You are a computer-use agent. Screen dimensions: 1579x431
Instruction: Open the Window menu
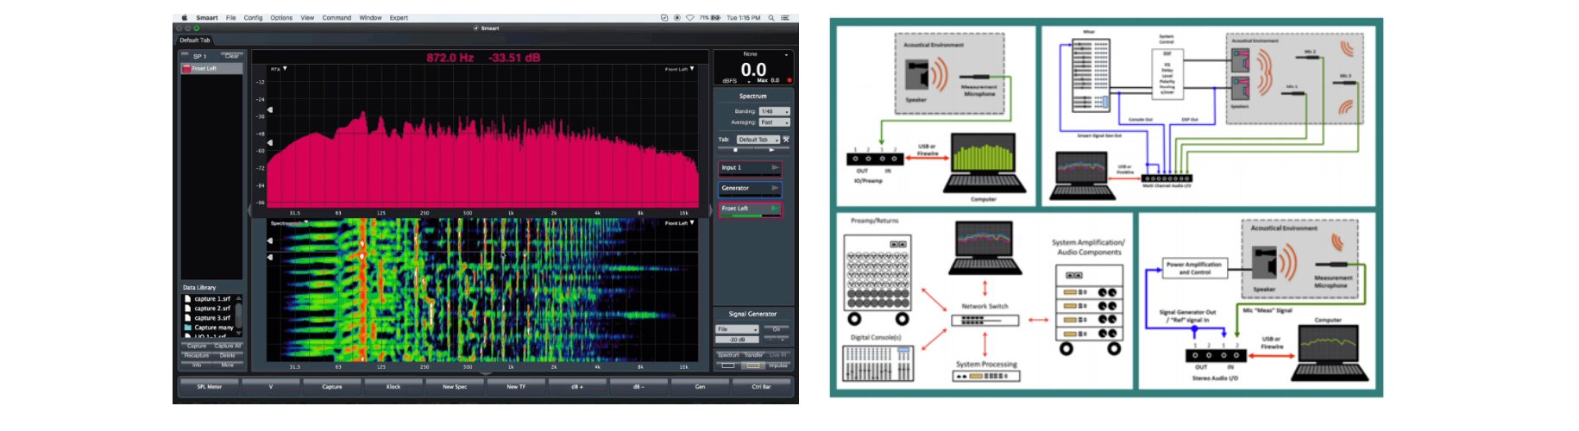[370, 17]
